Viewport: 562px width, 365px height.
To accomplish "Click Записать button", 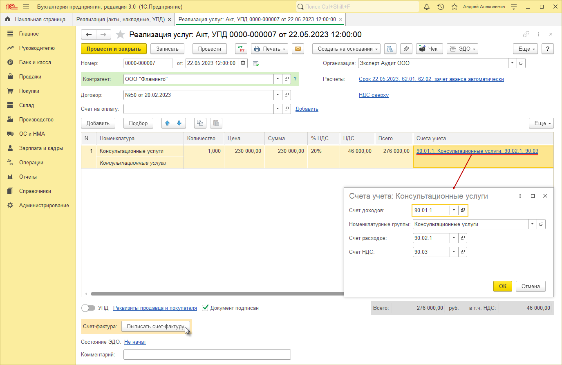I will 168,49.
